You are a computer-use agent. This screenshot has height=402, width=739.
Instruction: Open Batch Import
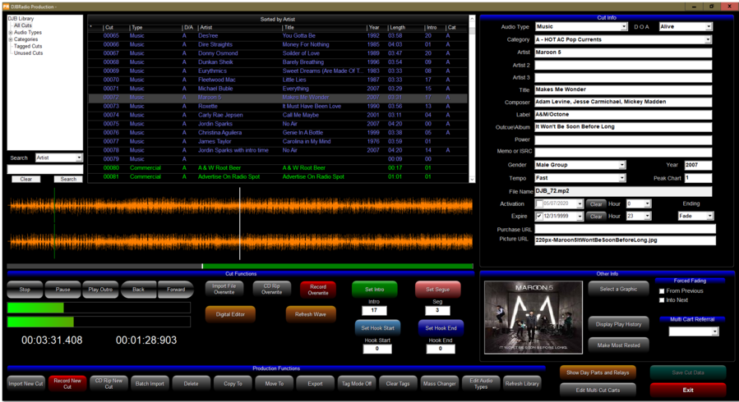click(x=150, y=384)
